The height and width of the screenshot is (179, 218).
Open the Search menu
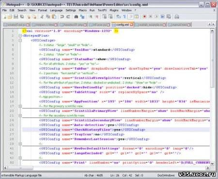[x=22, y=10]
